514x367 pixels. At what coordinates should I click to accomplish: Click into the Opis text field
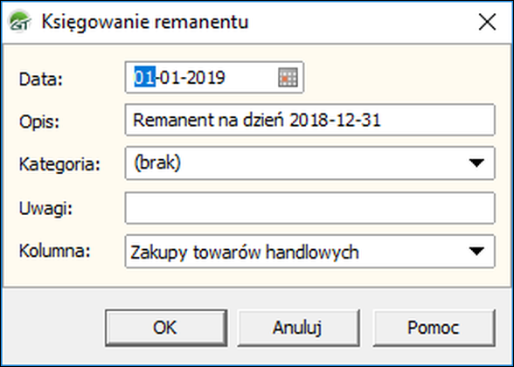coord(309,120)
